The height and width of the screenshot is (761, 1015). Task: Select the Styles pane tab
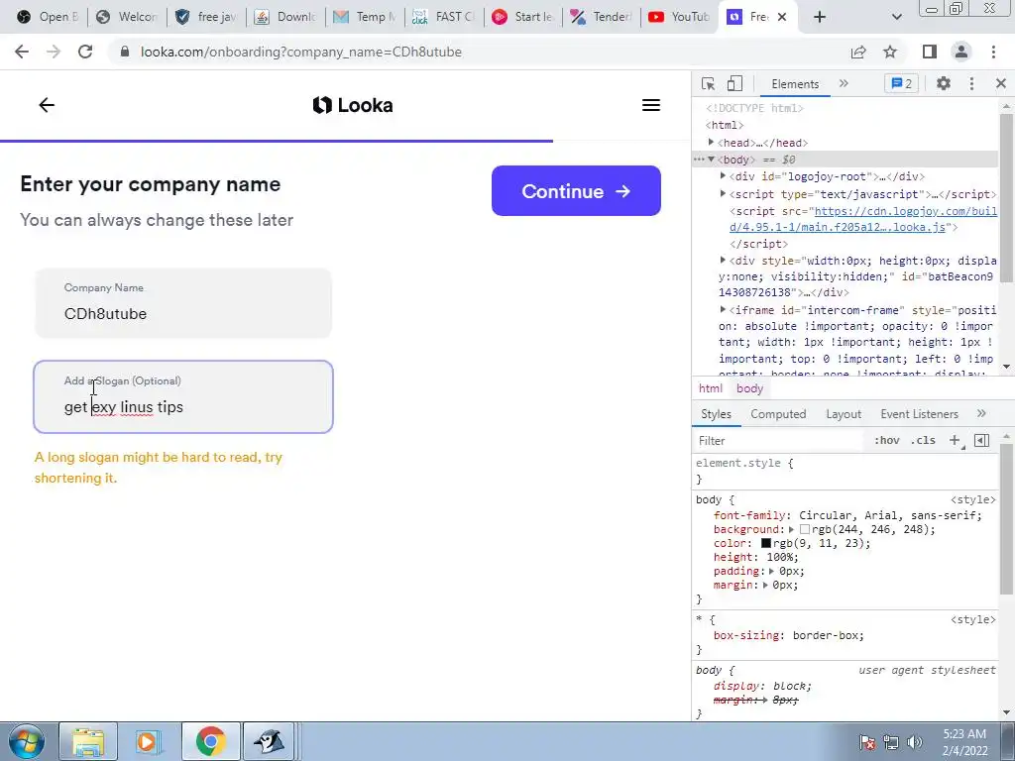click(716, 413)
